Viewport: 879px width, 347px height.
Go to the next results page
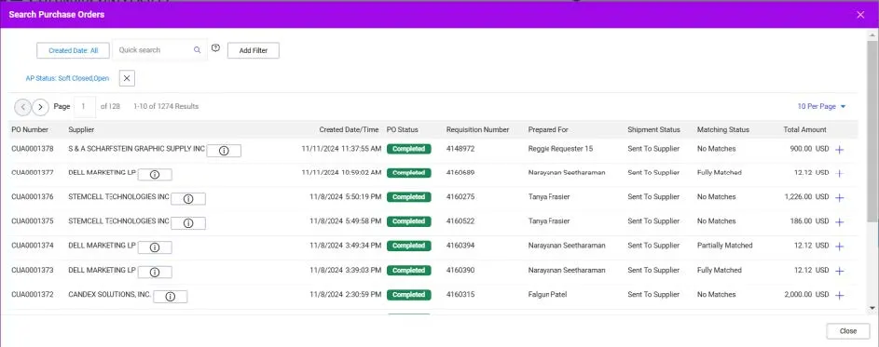[40, 106]
